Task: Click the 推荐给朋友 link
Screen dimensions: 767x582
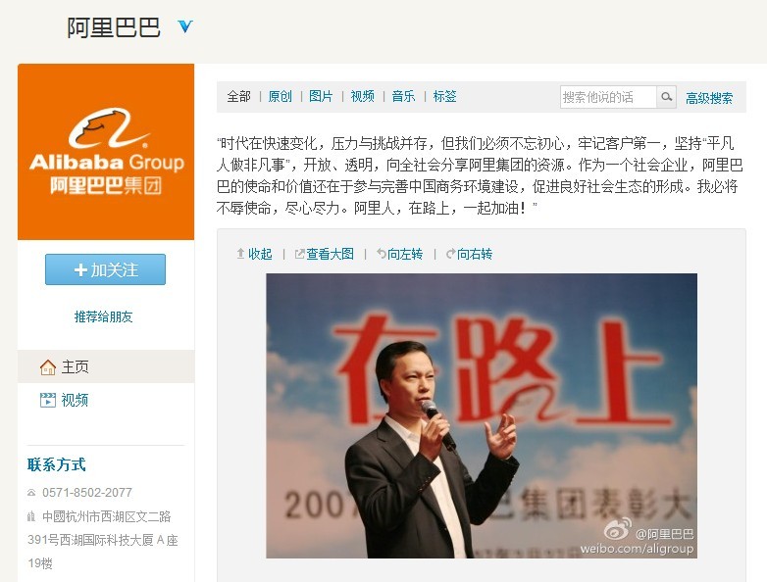Action: (103, 316)
